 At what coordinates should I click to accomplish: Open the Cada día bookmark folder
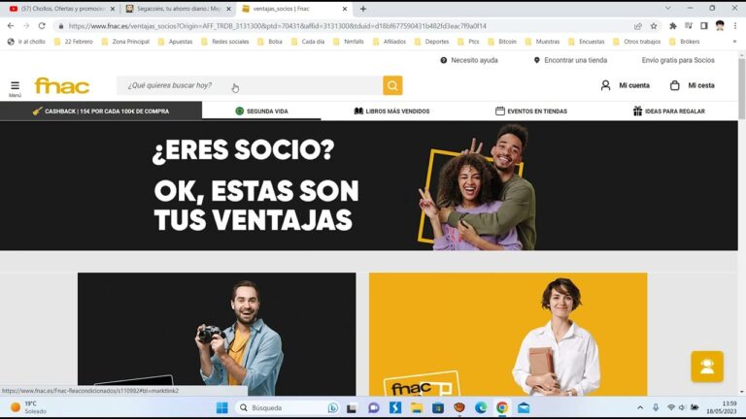coord(308,42)
